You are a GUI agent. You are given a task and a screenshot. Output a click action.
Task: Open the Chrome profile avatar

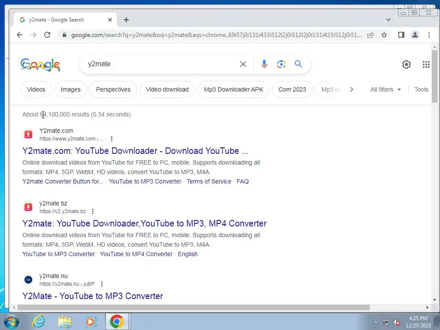(x=415, y=35)
